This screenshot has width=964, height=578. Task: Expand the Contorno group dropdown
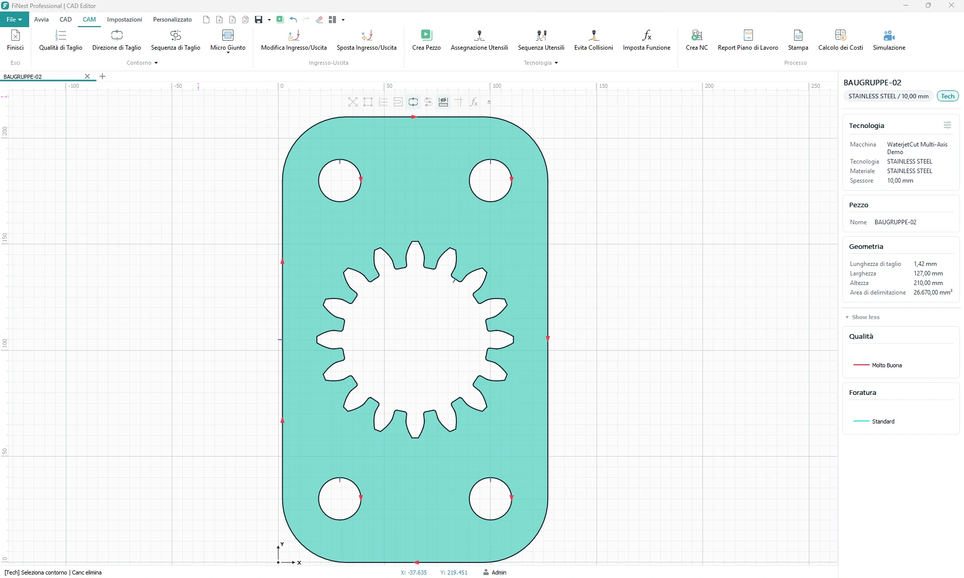coord(156,63)
